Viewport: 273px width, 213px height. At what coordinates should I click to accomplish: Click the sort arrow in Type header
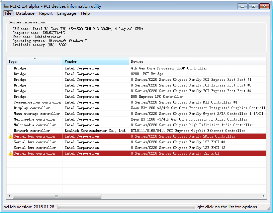[x=35, y=58]
